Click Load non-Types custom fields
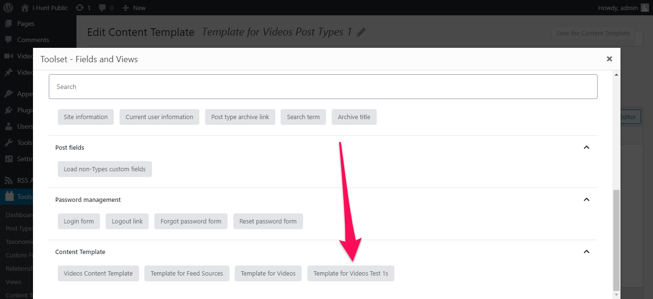The height and width of the screenshot is (299, 653). pyautogui.click(x=105, y=169)
